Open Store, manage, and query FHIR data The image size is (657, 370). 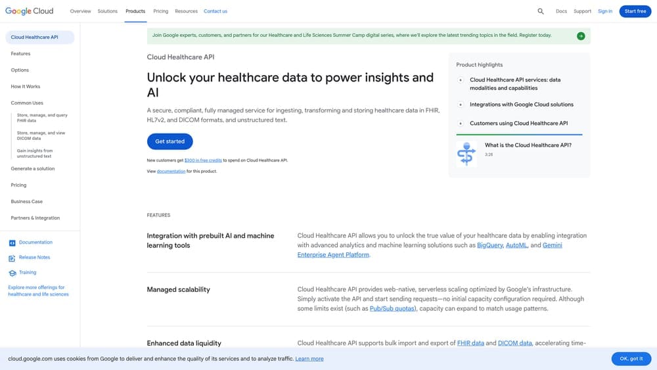pyautogui.click(x=42, y=118)
